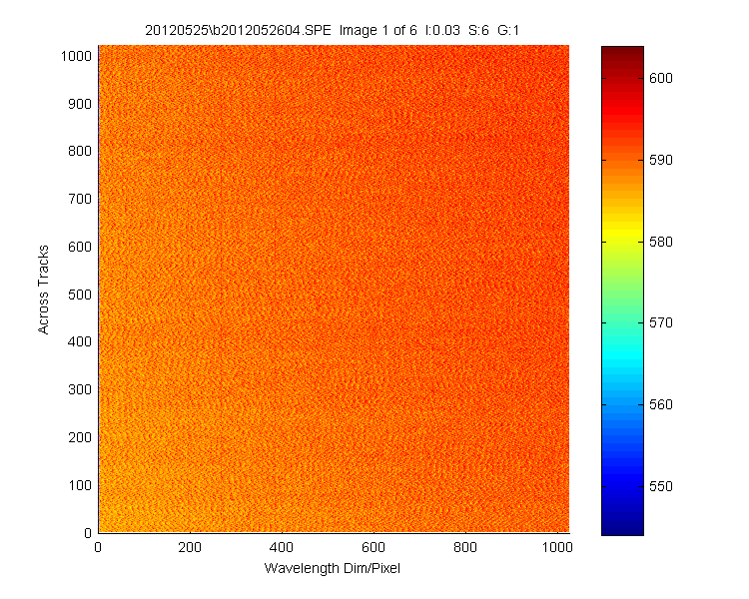Click the heatmap image area

point(334,289)
